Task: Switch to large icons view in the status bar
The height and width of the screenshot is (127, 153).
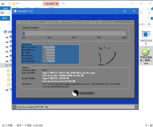Action: pos(151,125)
